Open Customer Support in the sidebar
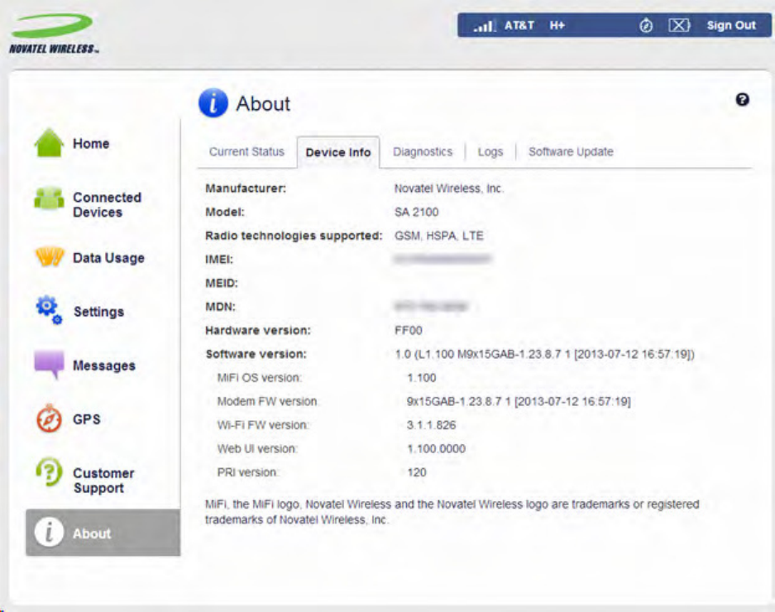This screenshot has height=612, width=775. [103, 481]
